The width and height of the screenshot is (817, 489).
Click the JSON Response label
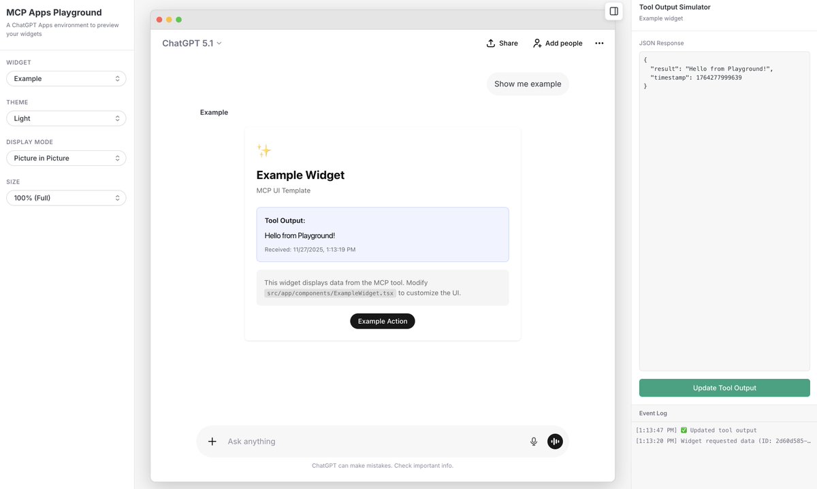(x=661, y=43)
